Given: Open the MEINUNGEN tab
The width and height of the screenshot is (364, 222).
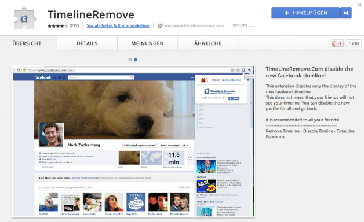Looking at the screenshot, I should [147, 43].
